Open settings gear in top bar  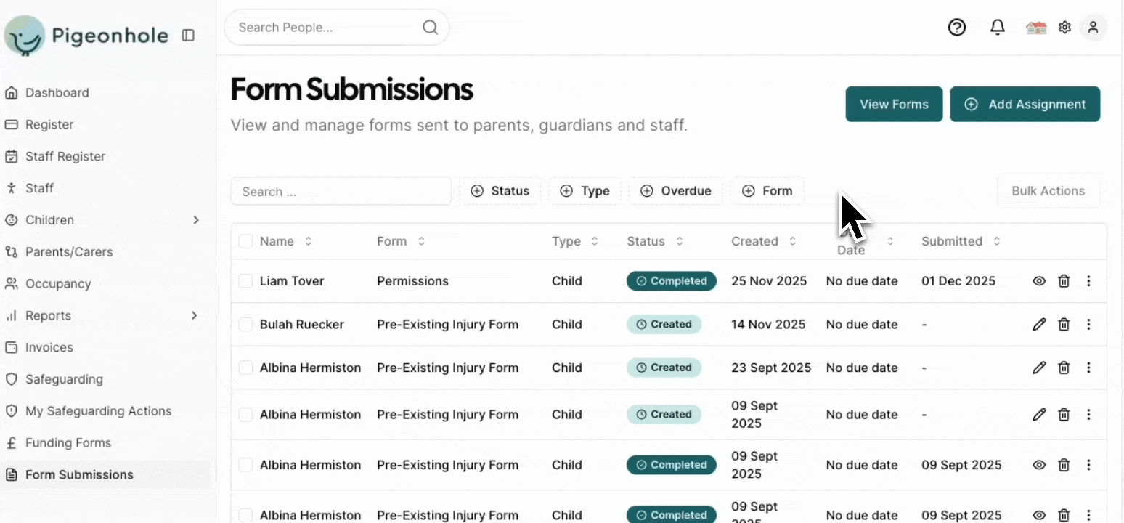(x=1064, y=28)
